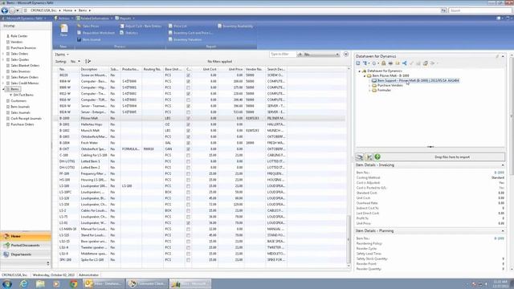
Task: Open Internet Explorer from the taskbar
Action: pyautogui.click(x=23, y=283)
